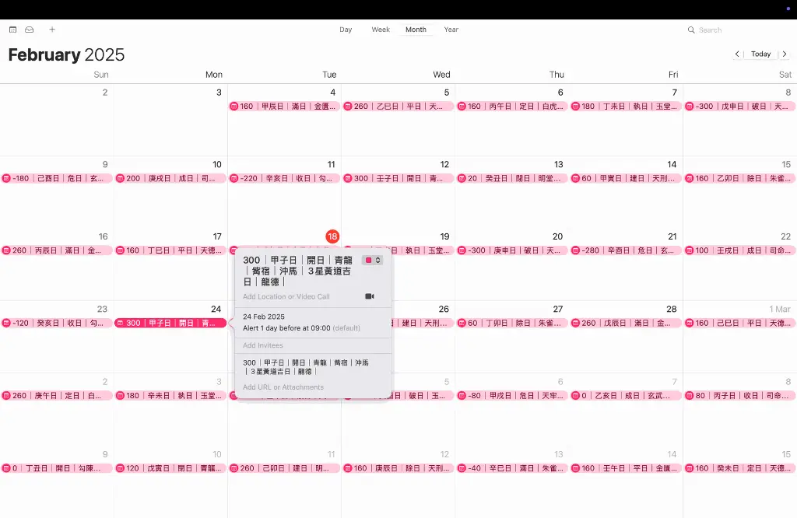
Task: Open the 260 庚午日 event
Action: click(56, 396)
